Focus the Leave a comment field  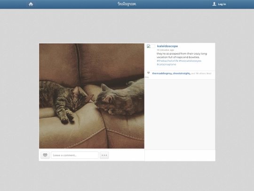[x=75, y=155]
